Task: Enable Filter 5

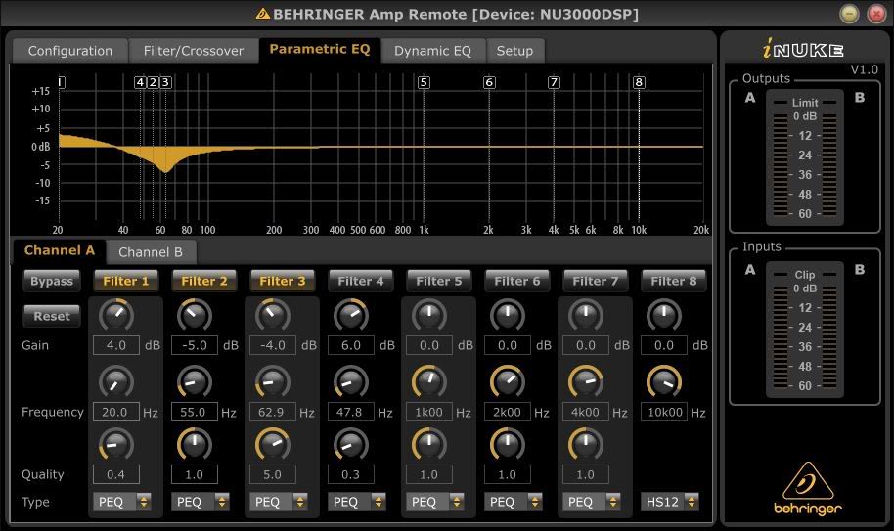Action: (439, 281)
